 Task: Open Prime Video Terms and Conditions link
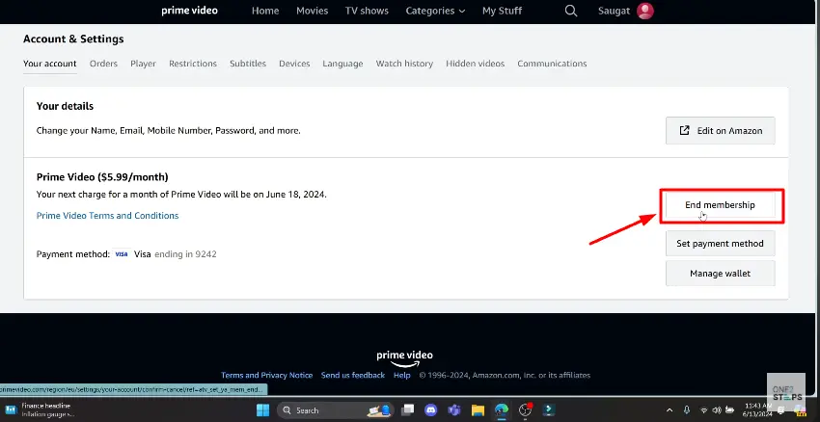107,215
